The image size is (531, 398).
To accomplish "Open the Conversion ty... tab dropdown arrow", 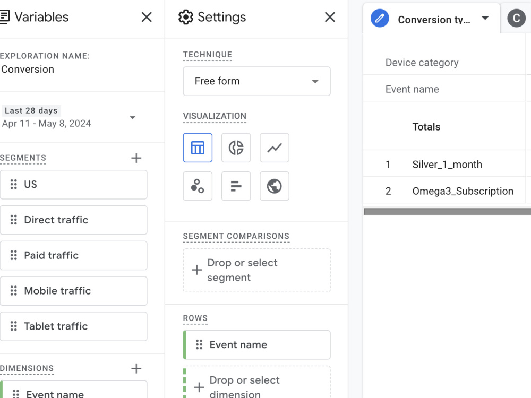I will [485, 18].
